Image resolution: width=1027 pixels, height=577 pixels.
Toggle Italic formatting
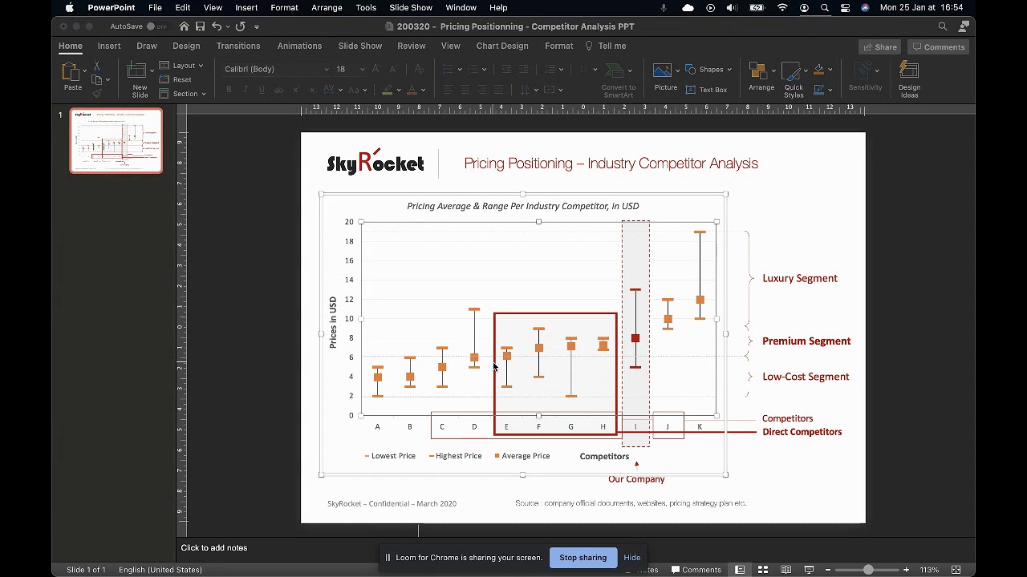[245, 90]
